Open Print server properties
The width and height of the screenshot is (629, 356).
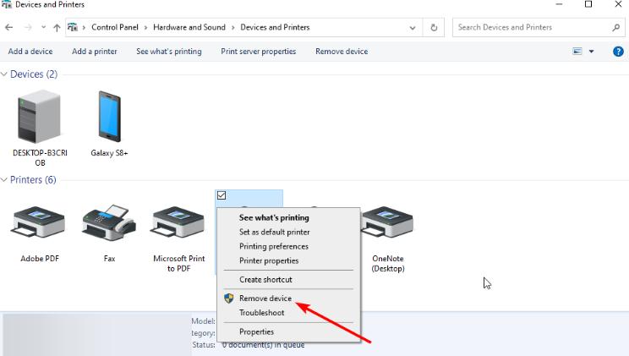(259, 52)
